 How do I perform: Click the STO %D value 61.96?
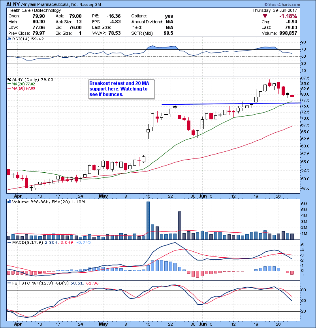[x=92, y=283]
